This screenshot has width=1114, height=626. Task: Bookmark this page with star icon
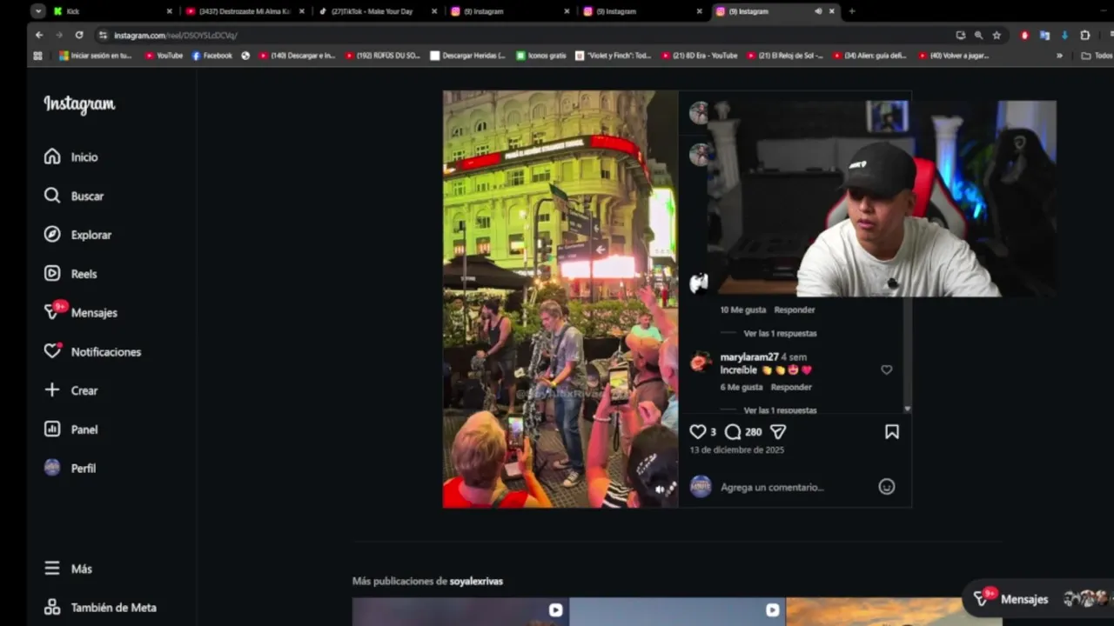point(997,35)
